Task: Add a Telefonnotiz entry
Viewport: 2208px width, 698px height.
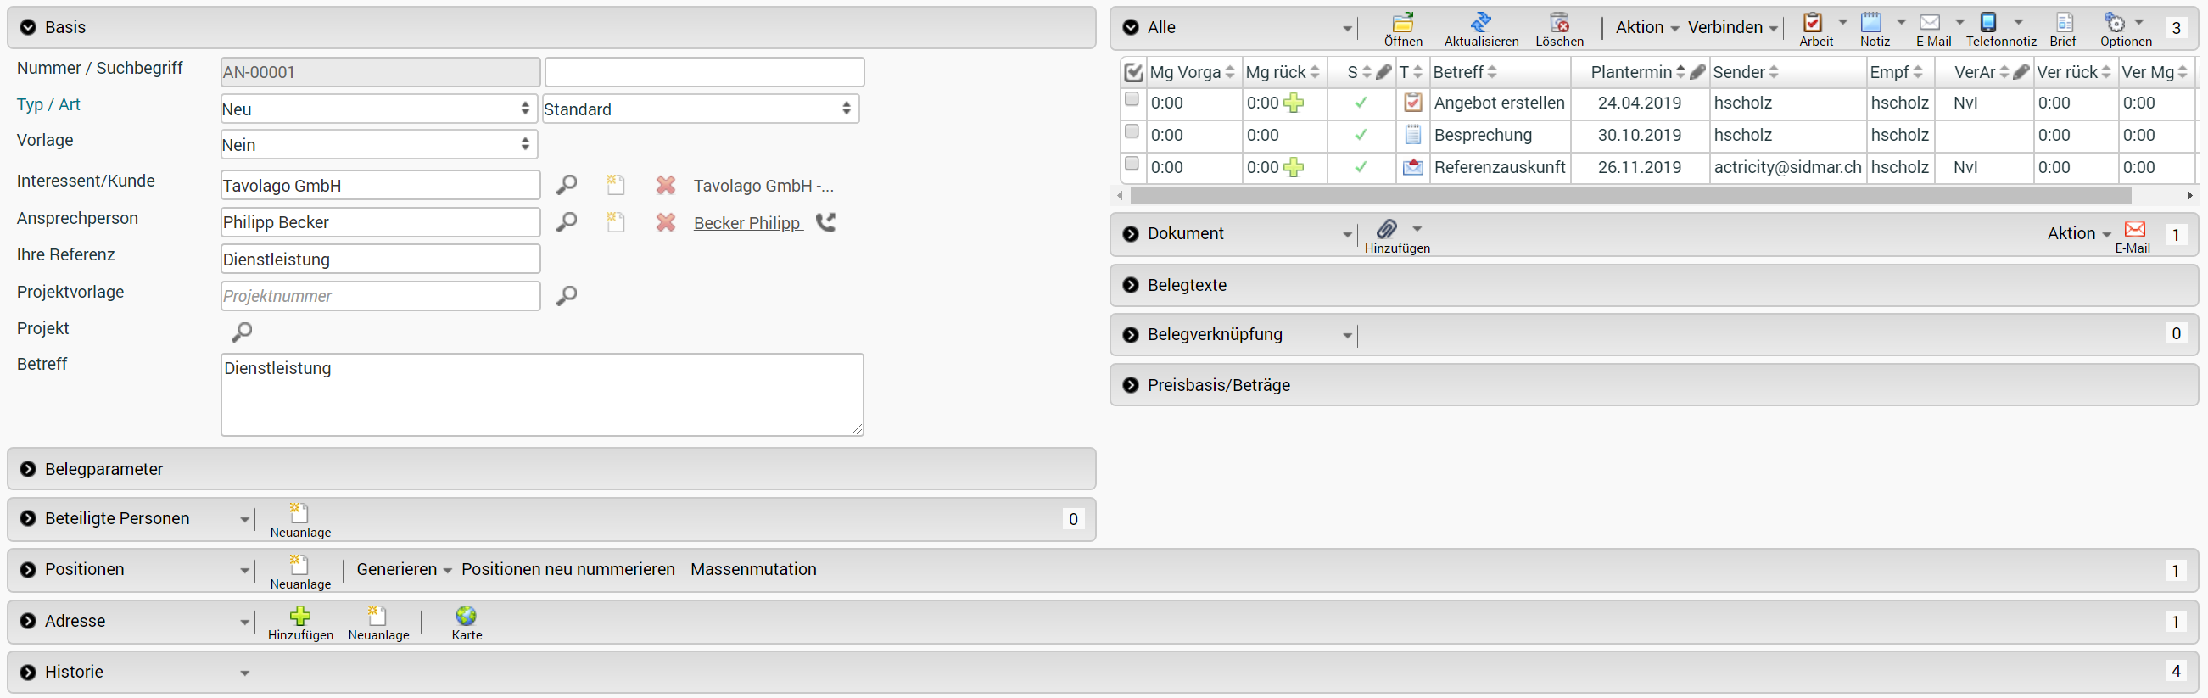Action: [x=1988, y=22]
